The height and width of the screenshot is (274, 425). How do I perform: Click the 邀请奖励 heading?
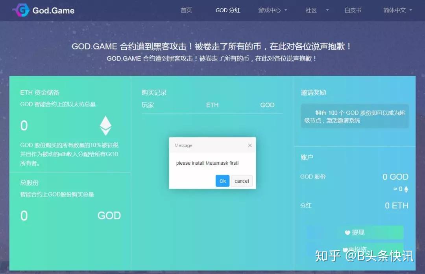point(313,93)
